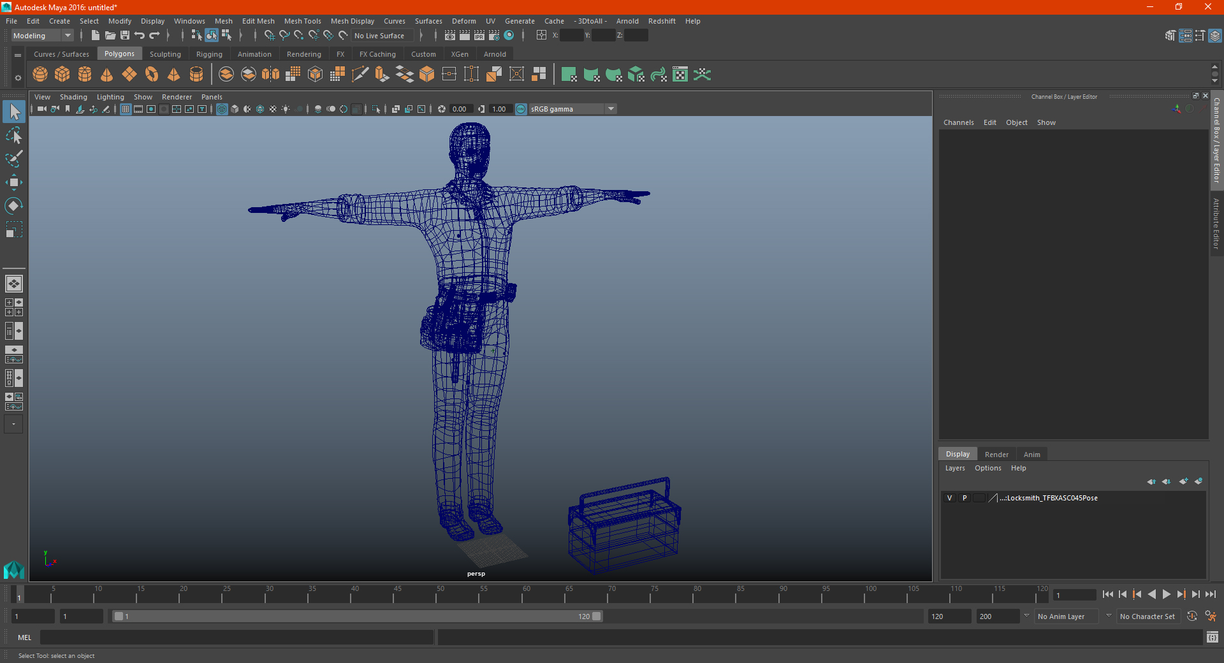This screenshot has width=1224, height=663.
Task: Toggle the sRGB color management button
Action: [x=521, y=109]
